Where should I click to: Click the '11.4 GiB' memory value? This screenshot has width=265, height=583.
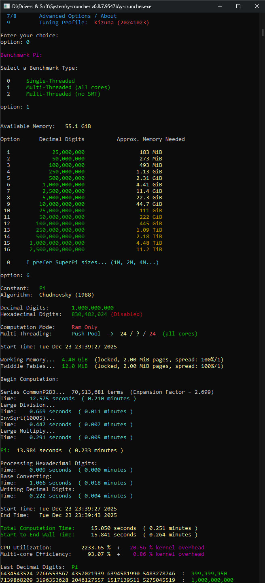point(149,191)
